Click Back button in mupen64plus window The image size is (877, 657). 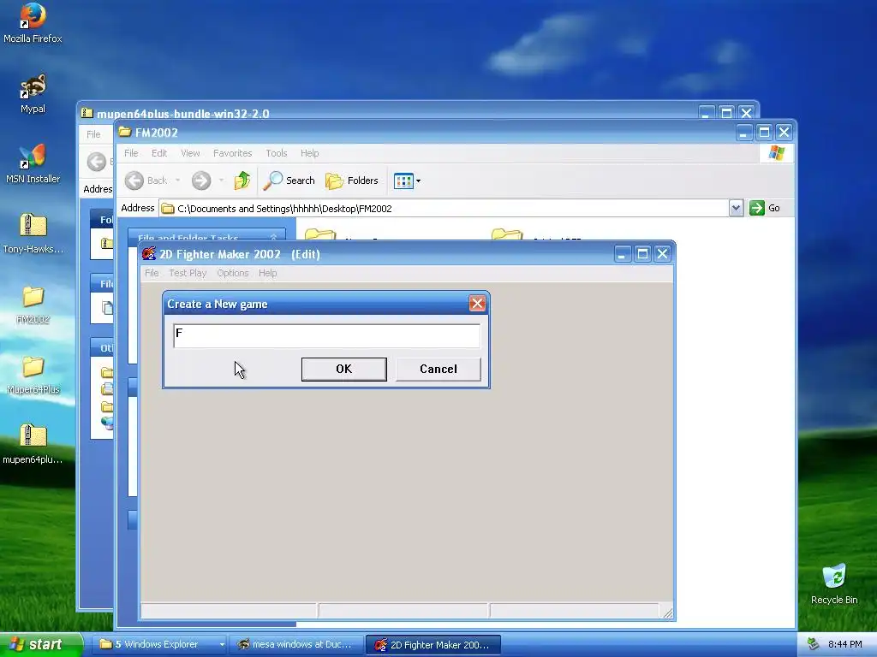[x=97, y=162]
